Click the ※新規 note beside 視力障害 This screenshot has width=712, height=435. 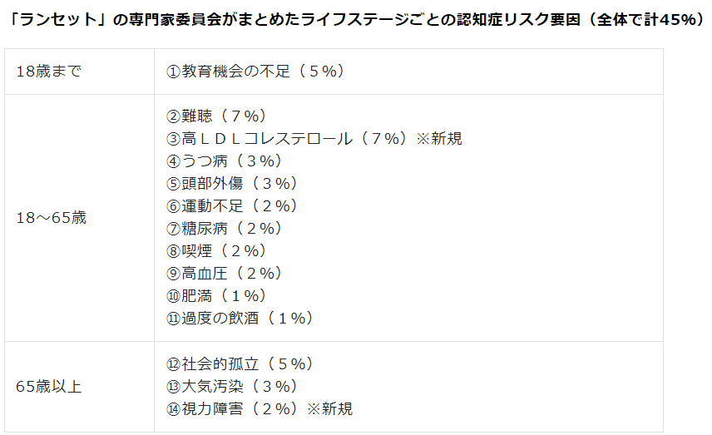click(x=329, y=409)
